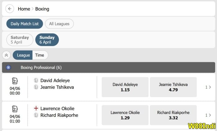Bet on David Adeleye at 1.15
This screenshot has height=131, width=217.
(125, 87)
